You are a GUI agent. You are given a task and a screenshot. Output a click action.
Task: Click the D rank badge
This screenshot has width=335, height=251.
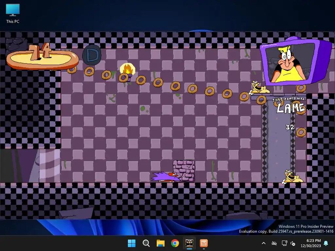92,55
